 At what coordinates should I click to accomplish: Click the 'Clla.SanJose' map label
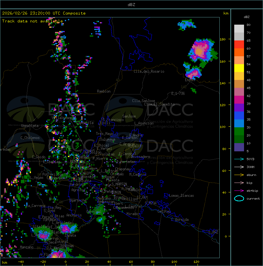click(x=144, y=101)
